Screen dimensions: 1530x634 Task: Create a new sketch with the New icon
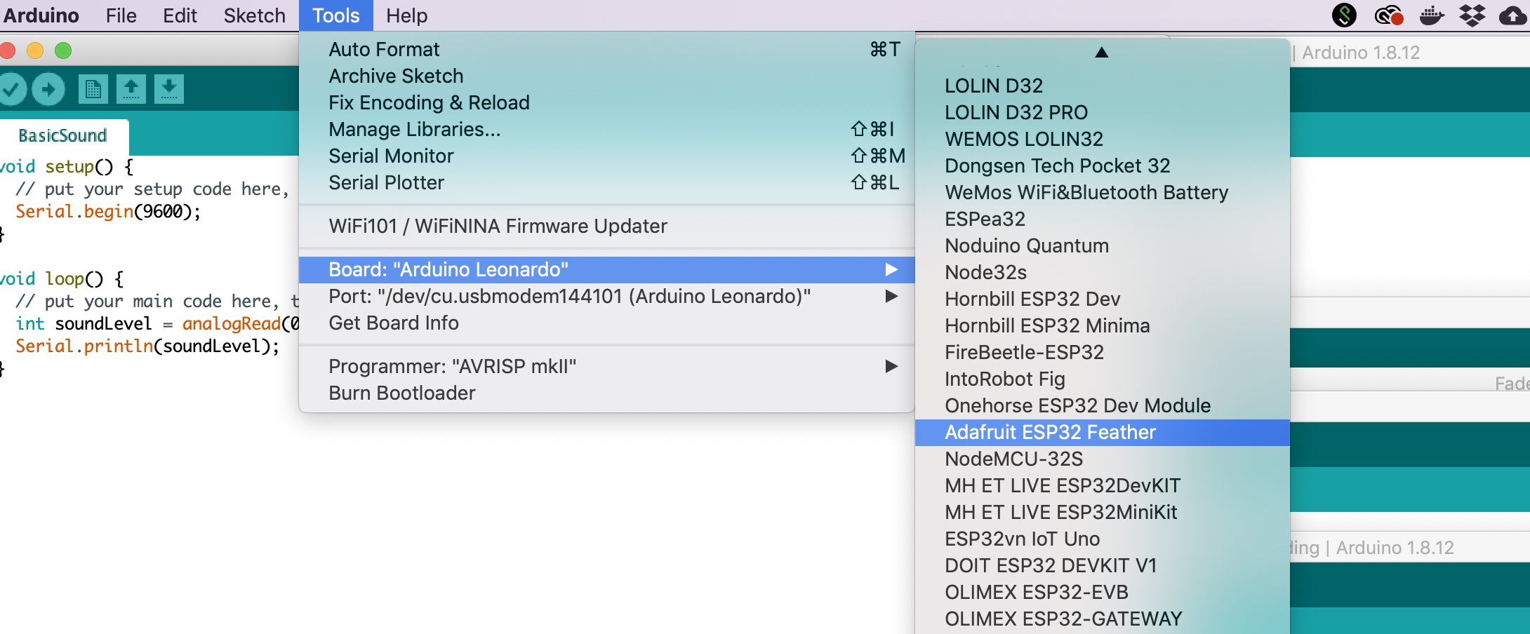(93, 89)
